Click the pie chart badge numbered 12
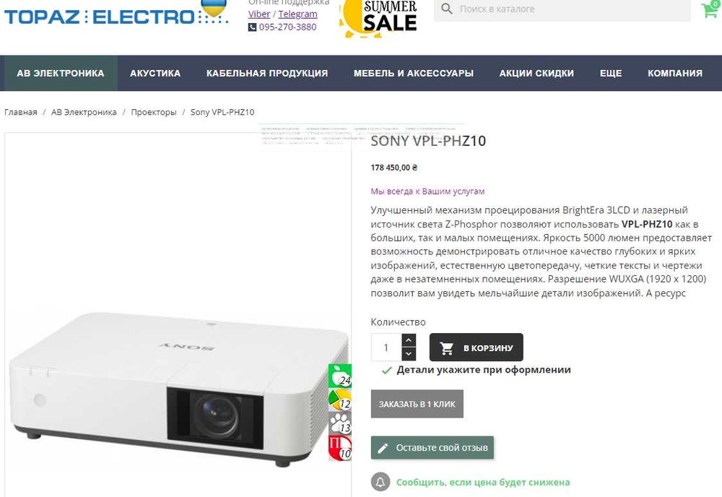Image resolution: width=722 pixels, height=497 pixels. click(x=340, y=399)
